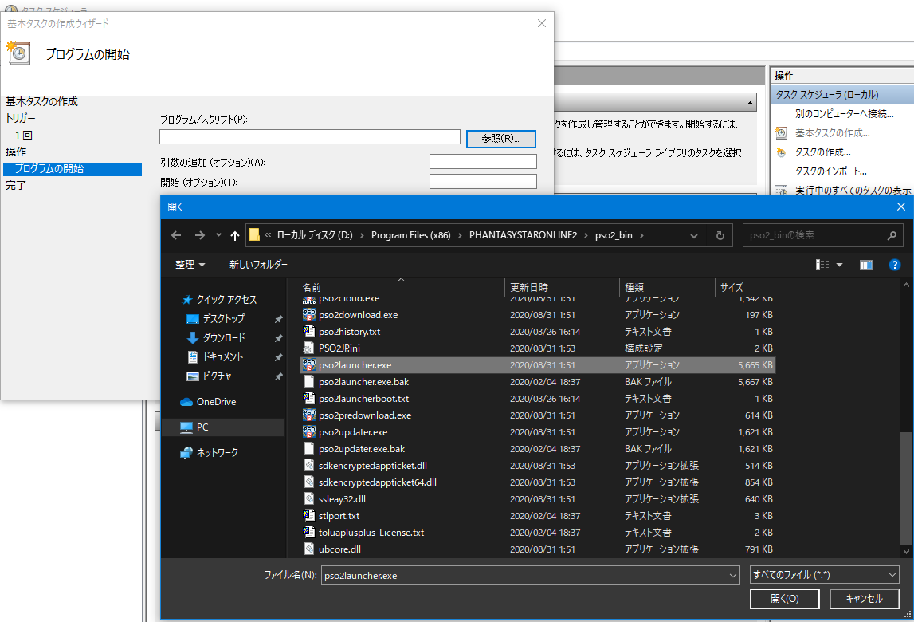Open ピクチャ in navigation pane
Image resolution: width=914 pixels, height=622 pixels.
click(217, 376)
